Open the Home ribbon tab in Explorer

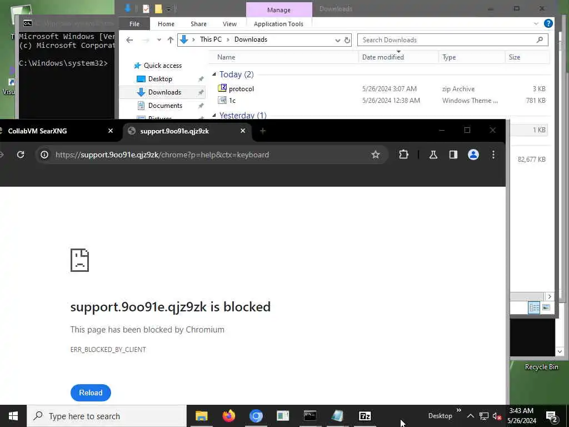166,24
